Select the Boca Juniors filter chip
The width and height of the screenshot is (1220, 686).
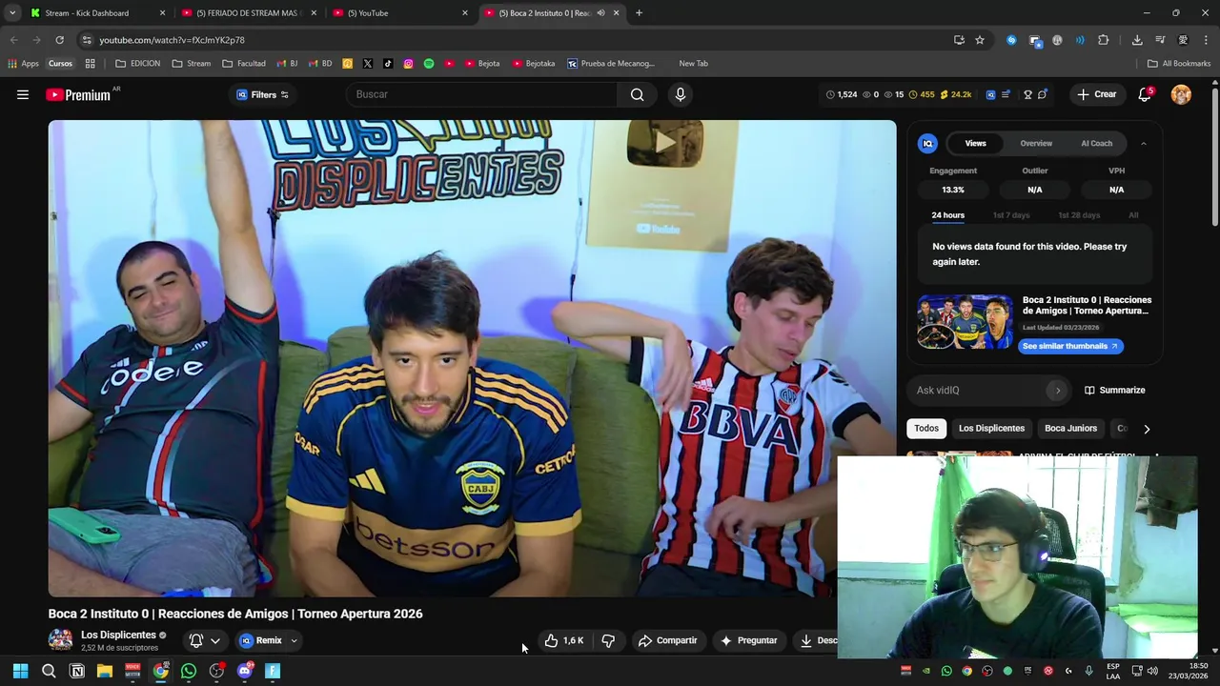point(1070,429)
